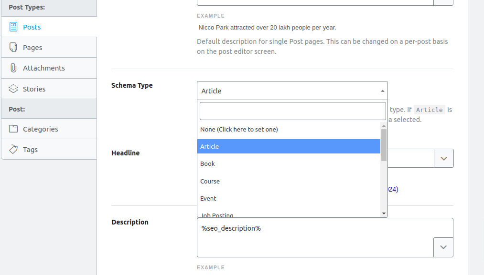Expand the Description tags chevron dropdown
Image resolution: width=484 pixels, height=275 pixels.
(443, 247)
